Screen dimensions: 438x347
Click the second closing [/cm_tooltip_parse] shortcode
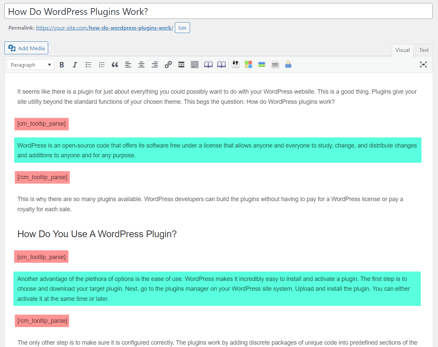(42, 321)
